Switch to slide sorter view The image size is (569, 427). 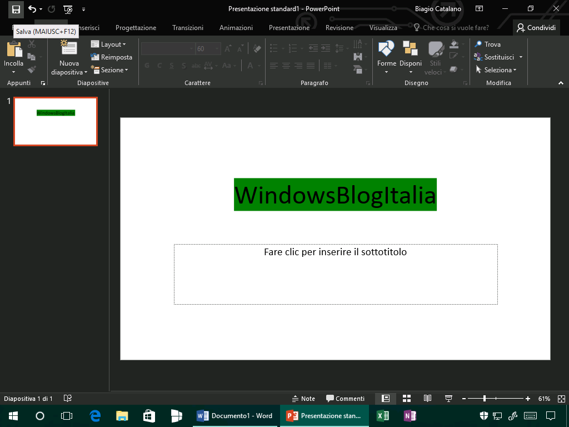pyautogui.click(x=407, y=399)
